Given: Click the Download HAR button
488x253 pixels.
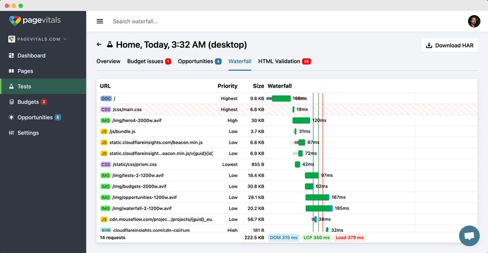Looking at the screenshot, I should point(450,45).
